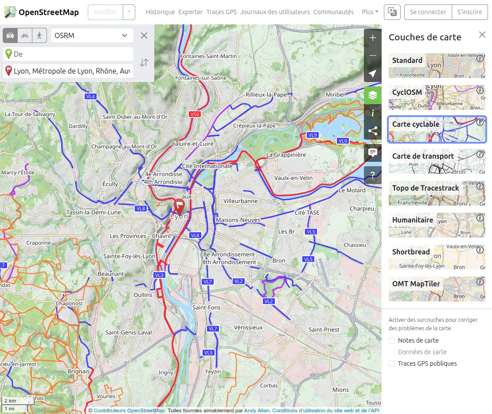Open info for OMT MapTiler layer

click(480, 282)
